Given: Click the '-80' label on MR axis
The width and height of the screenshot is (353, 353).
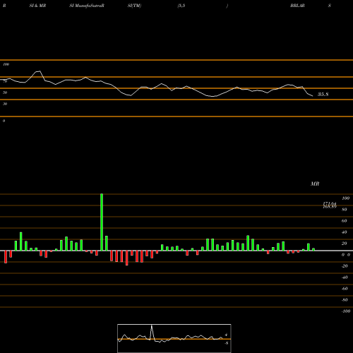Looking at the screenshot, I should pos(345,300).
